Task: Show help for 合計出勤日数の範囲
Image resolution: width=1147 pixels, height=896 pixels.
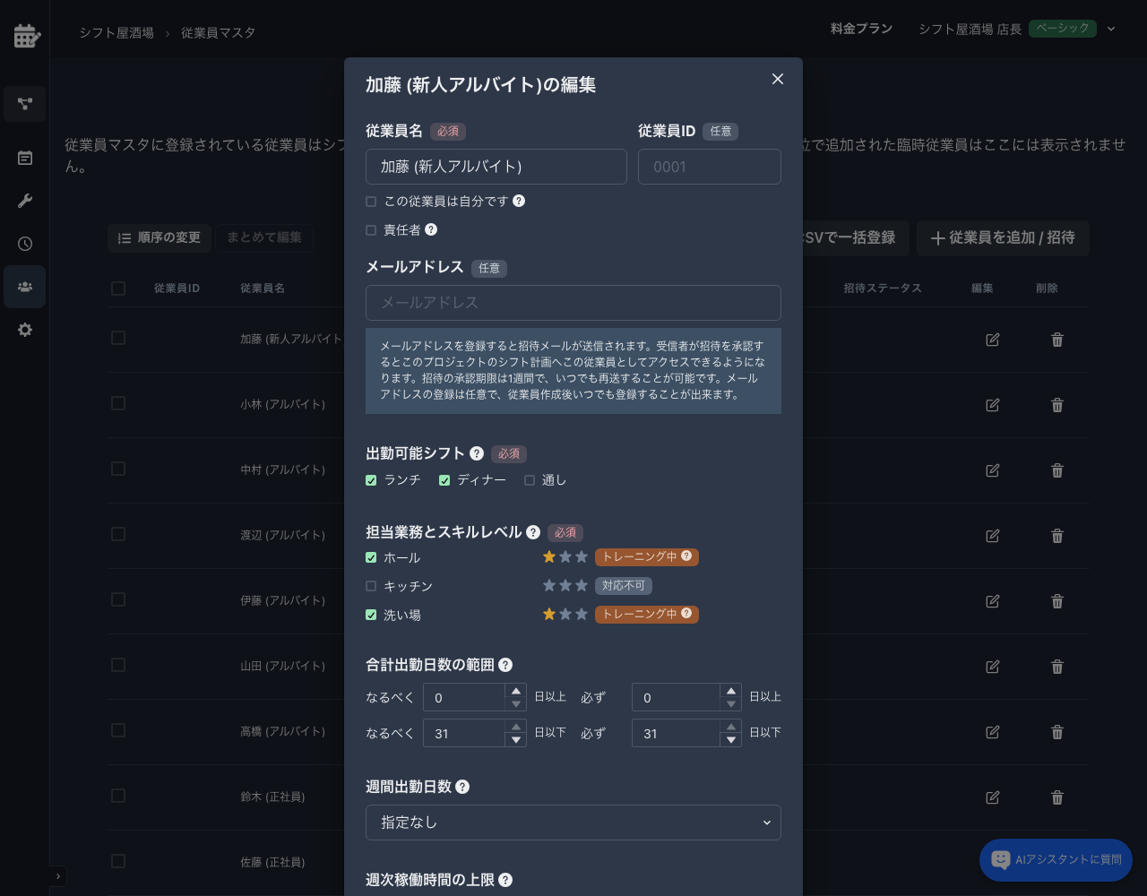Action: coord(505,665)
